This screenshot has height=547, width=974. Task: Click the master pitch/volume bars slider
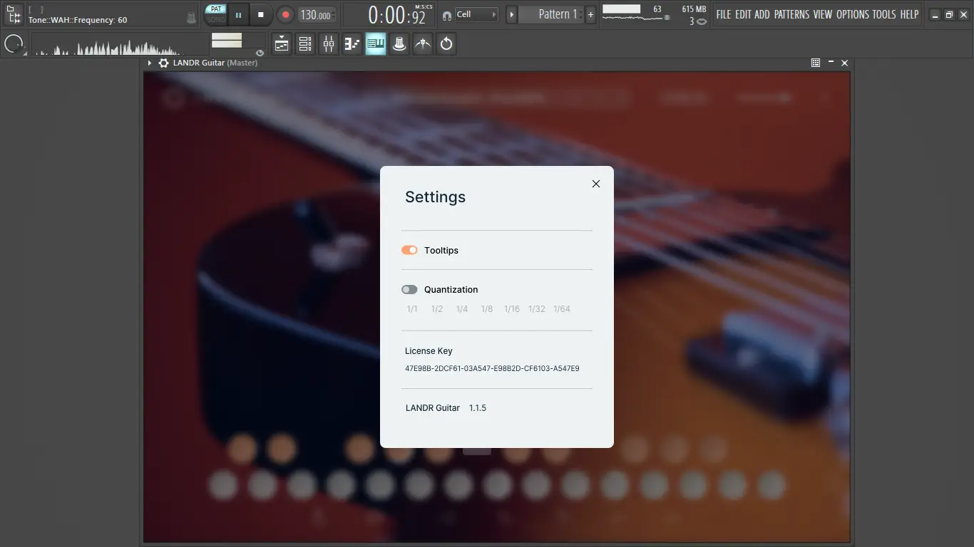227,41
